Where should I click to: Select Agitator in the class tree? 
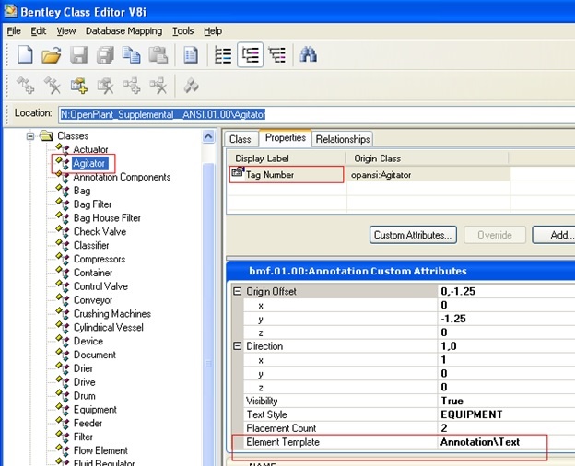89,163
